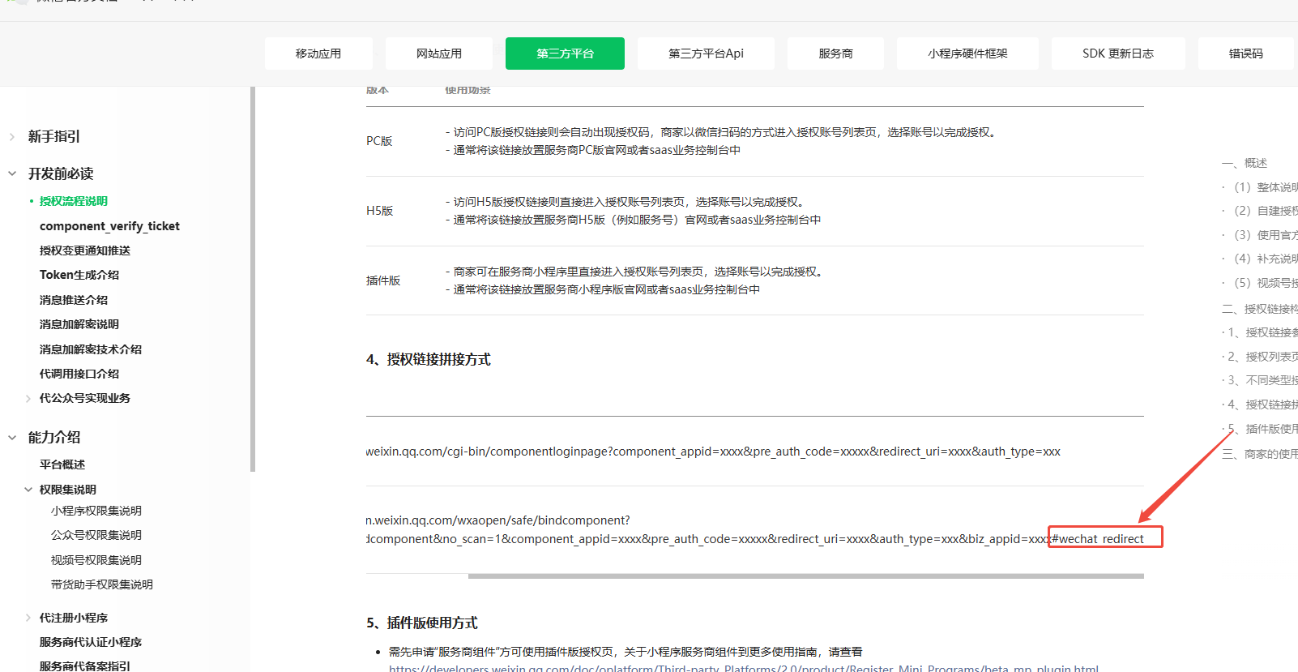
Task: Open 带货助手权限集说明
Action: [102, 584]
